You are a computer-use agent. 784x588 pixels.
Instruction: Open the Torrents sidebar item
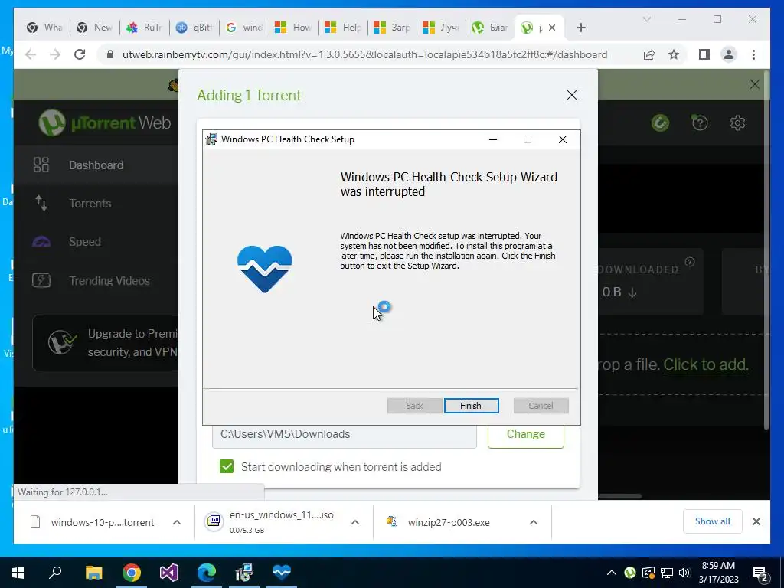(96, 204)
